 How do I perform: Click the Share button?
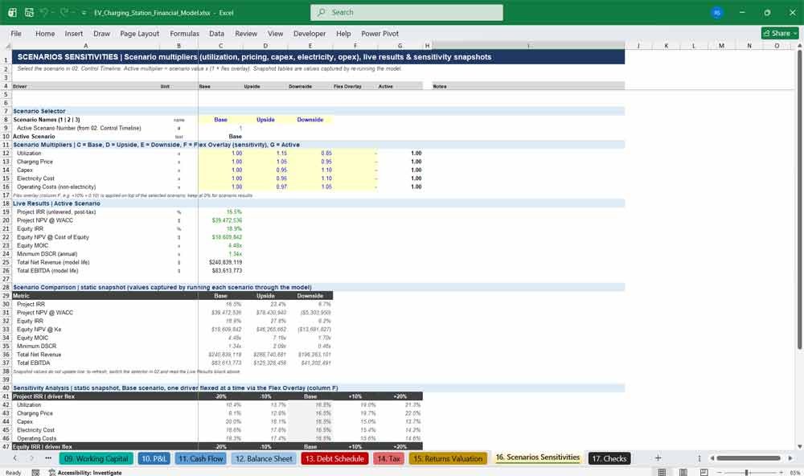click(780, 33)
